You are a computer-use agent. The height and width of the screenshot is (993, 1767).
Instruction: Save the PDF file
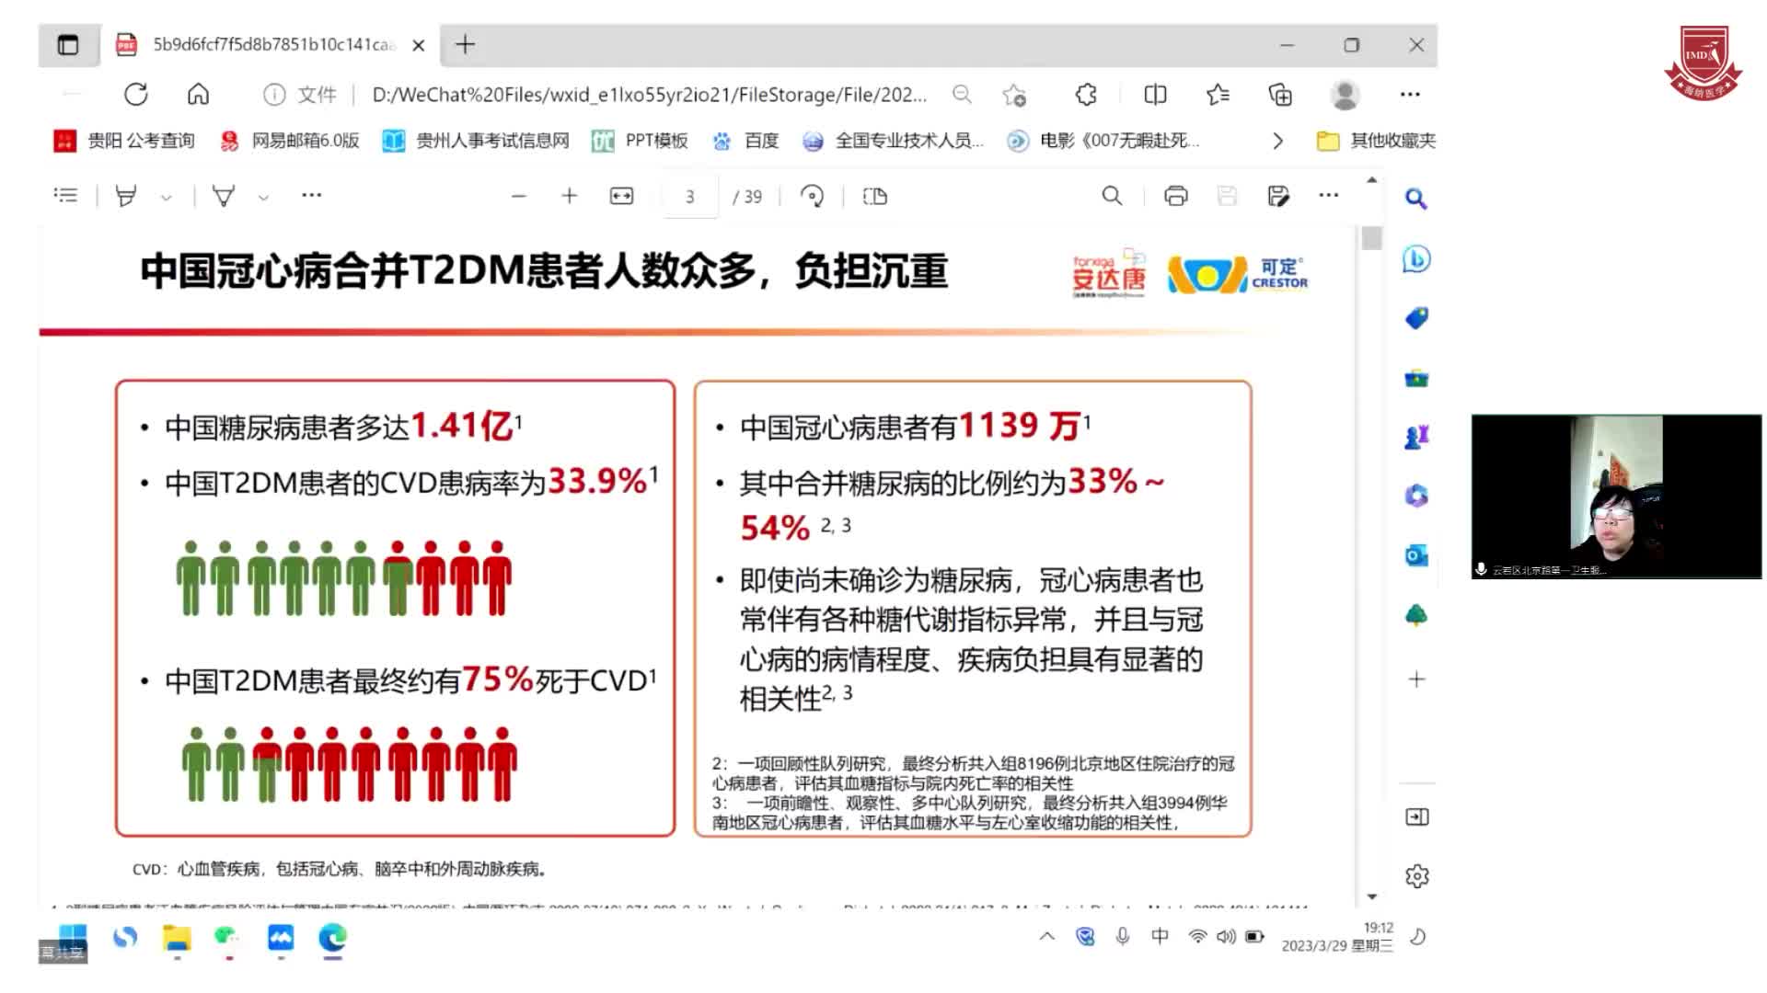tap(1226, 196)
